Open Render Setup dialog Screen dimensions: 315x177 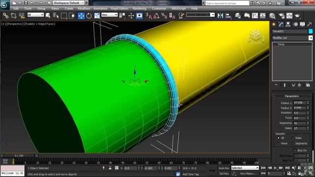(282, 16)
